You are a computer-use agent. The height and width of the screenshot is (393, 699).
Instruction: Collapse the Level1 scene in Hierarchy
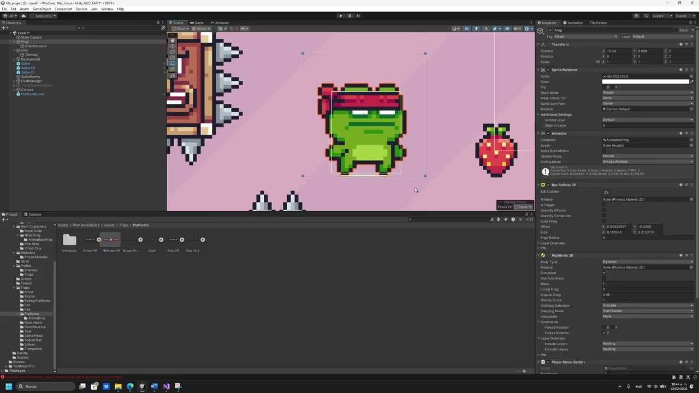pyautogui.click(x=10, y=33)
